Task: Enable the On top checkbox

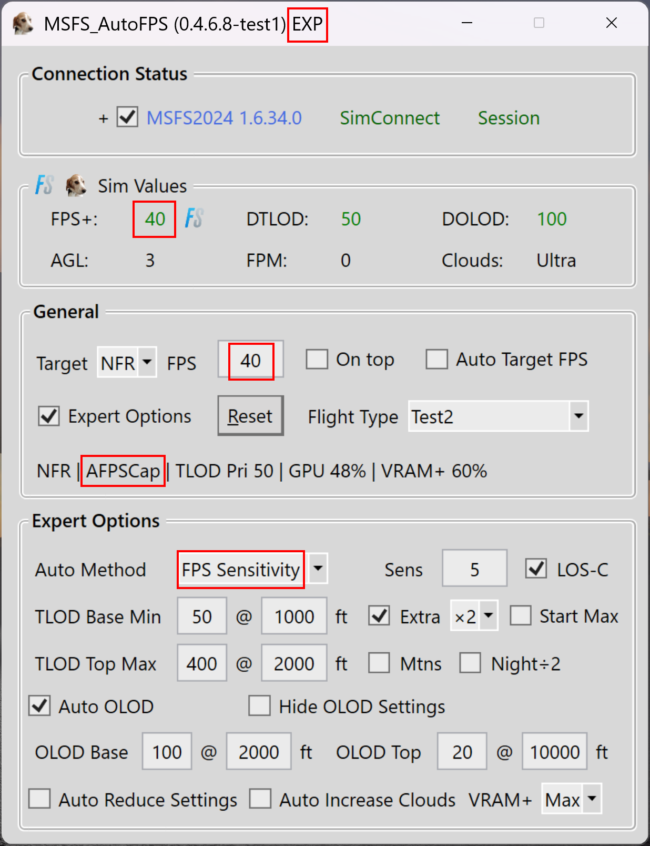Action: pos(317,360)
